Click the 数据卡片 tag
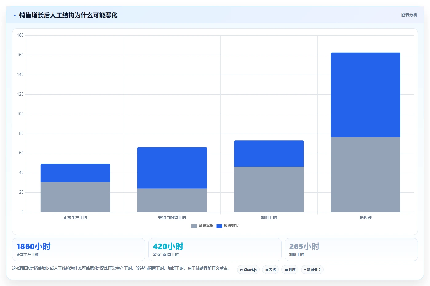The height and width of the screenshot is (286, 430). click(312, 270)
